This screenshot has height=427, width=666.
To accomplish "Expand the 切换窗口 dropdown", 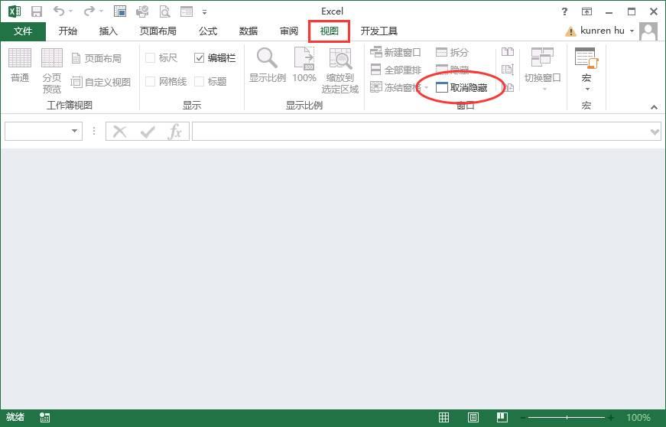I will click(542, 89).
